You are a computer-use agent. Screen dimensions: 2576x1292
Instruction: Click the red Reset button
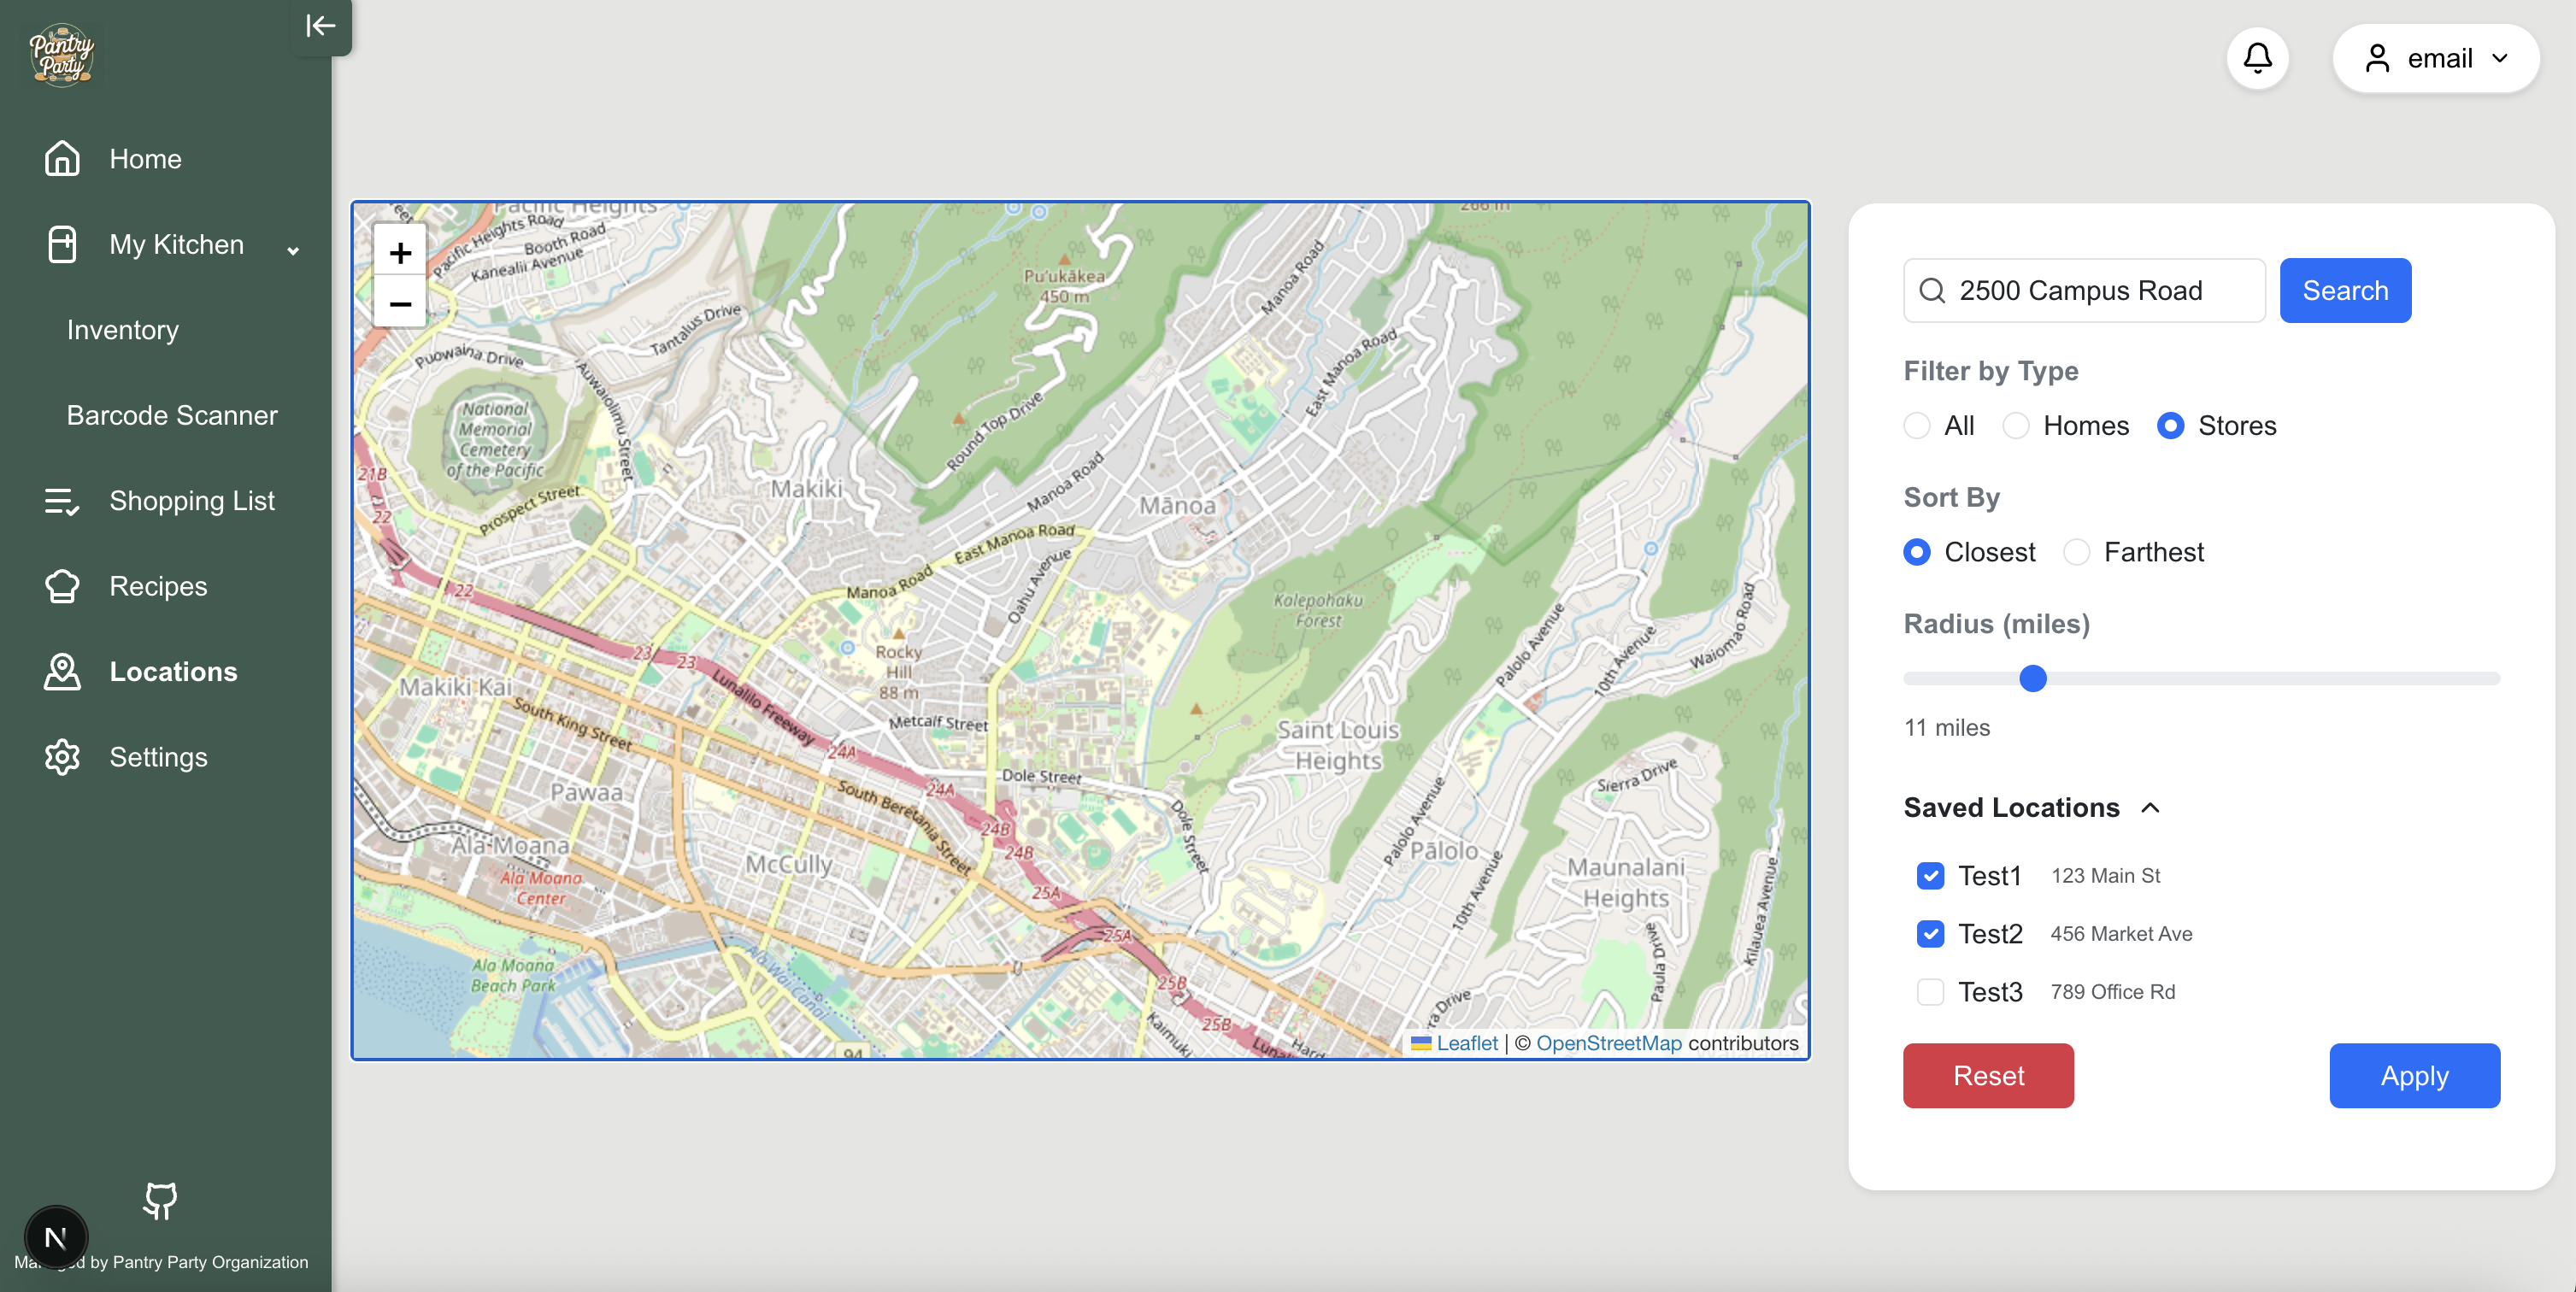[1988, 1076]
